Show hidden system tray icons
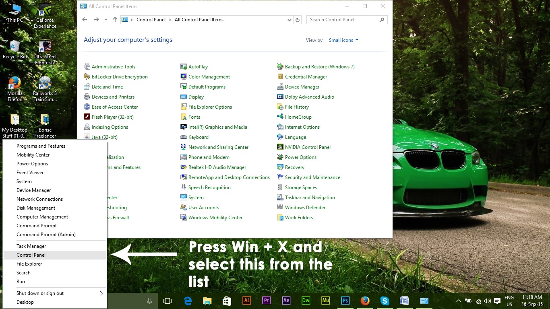The width and height of the screenshot is (550, 309). (x=459, y=301)
